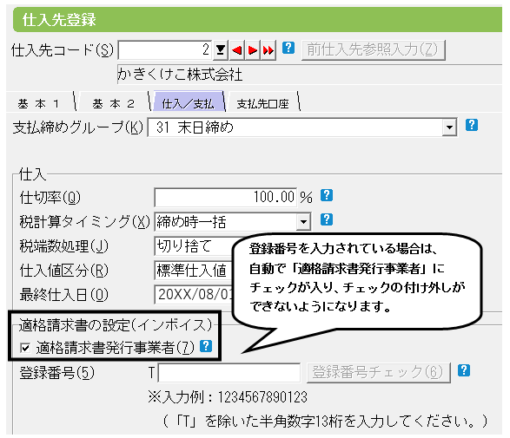This screenshot has height=438, width=510.
Task: Open the 支払締めグループ dropdown list
Action: [449, 127]
